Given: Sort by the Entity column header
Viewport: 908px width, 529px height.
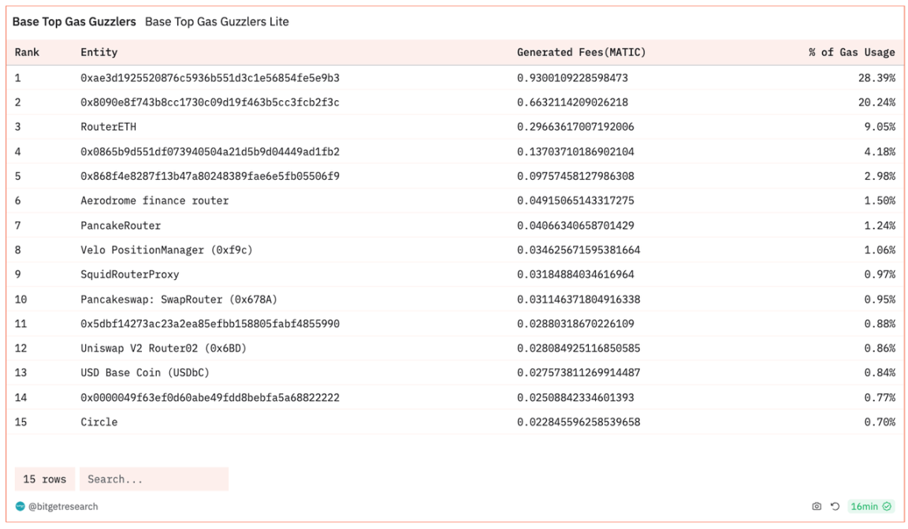Looking at the screenshot, I should click(x=99, y=52).
